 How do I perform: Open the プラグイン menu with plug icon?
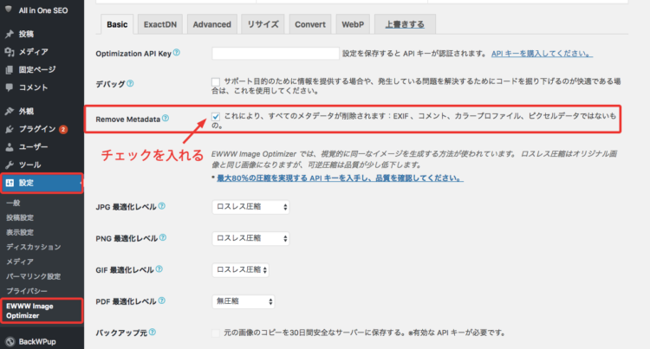click(x=36, y=129)
